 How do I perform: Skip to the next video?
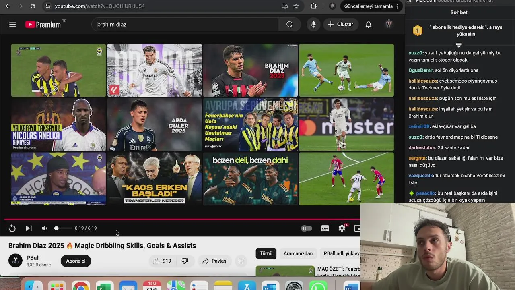(x=29, y=228)
